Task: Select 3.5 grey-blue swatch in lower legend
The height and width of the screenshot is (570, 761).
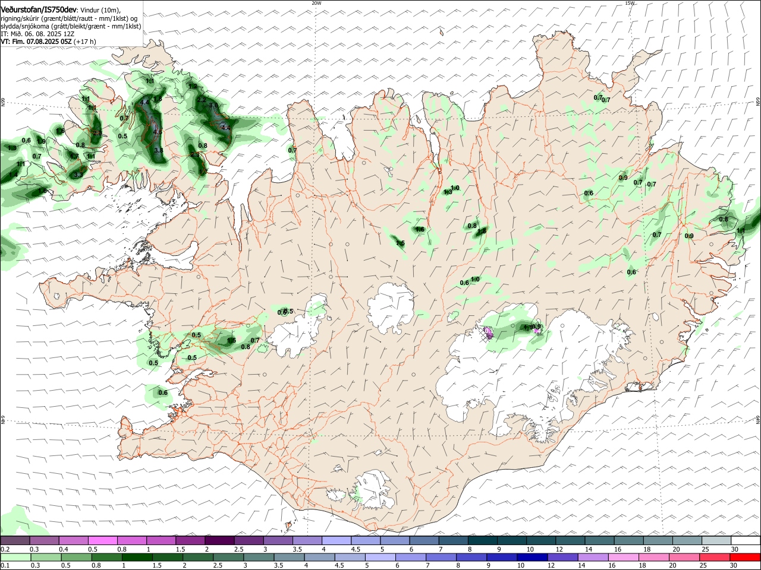Action: [x=289, y=557]
